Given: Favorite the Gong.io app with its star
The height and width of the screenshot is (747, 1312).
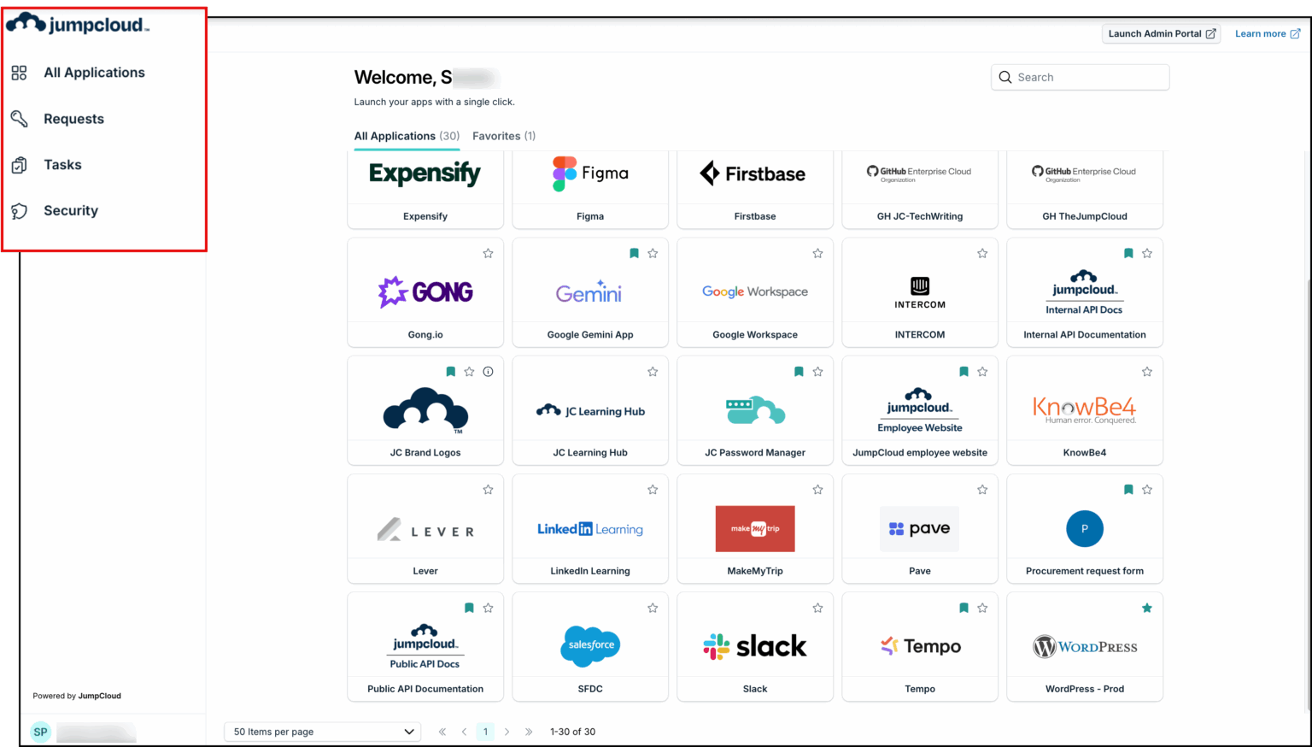Looking at the screenshot, I should [x=488, y=254].
